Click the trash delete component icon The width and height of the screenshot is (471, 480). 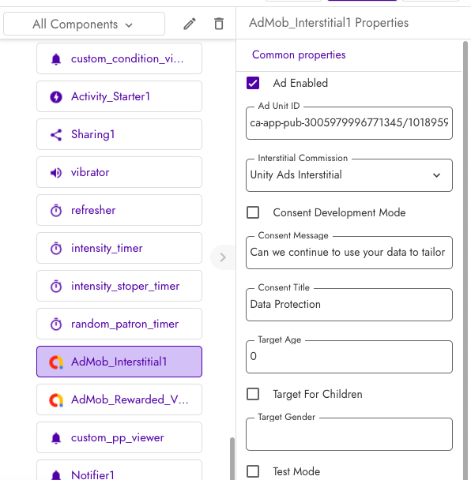218,24
